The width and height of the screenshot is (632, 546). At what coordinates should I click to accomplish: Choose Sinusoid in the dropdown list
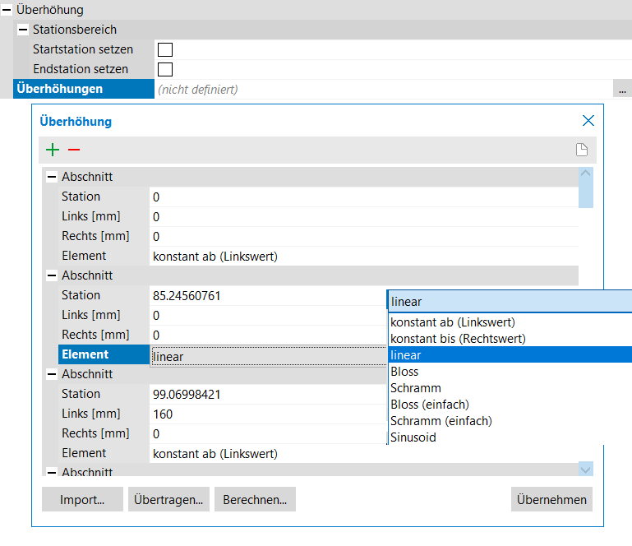click(x=413, y=437)
